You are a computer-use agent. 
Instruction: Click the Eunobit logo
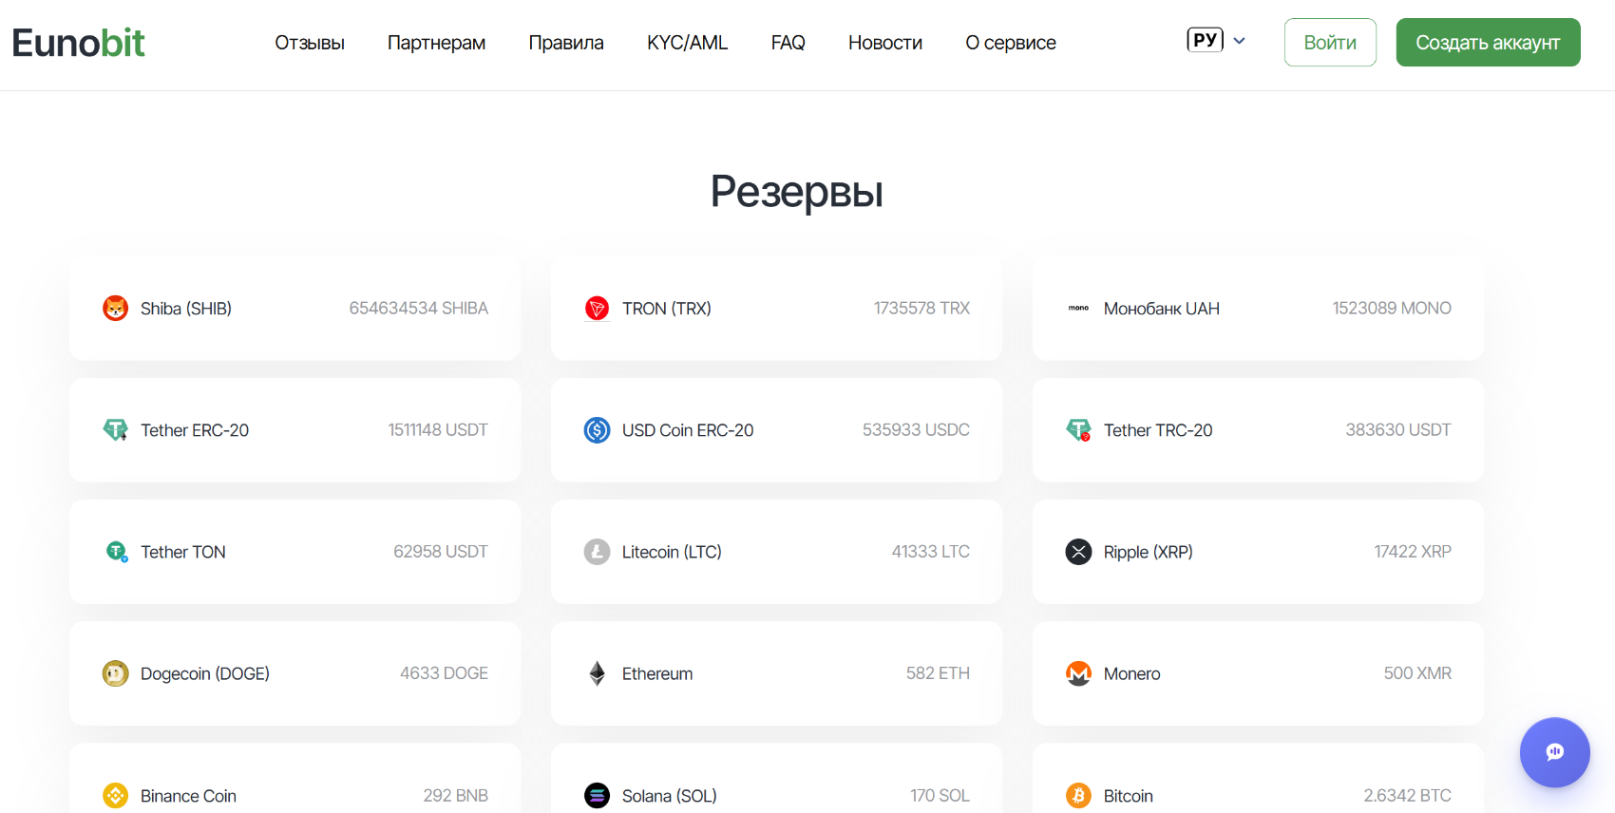coord(78,43)
